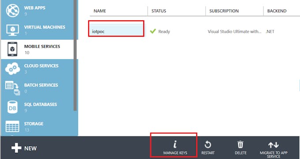Click the MANAGE KEYS label
This screenshot has height=159, width=300.
pos(175,153)
